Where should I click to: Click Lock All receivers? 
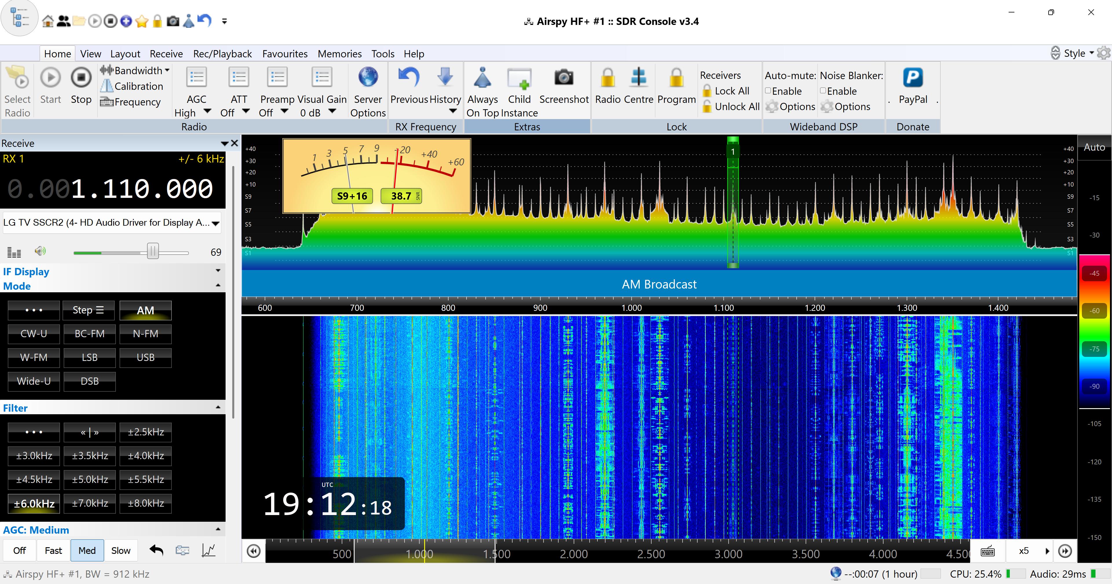726,91
